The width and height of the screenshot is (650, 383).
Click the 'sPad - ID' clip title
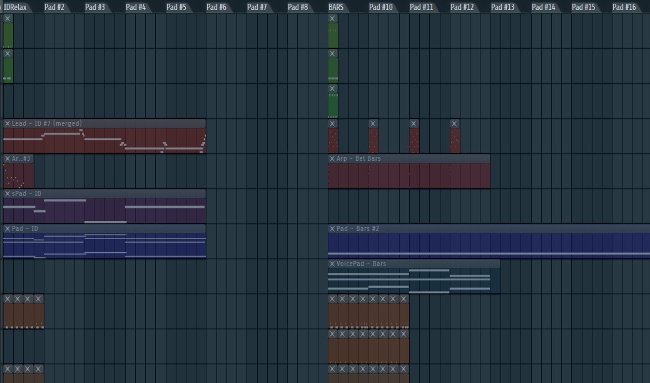tap(26, 193)
